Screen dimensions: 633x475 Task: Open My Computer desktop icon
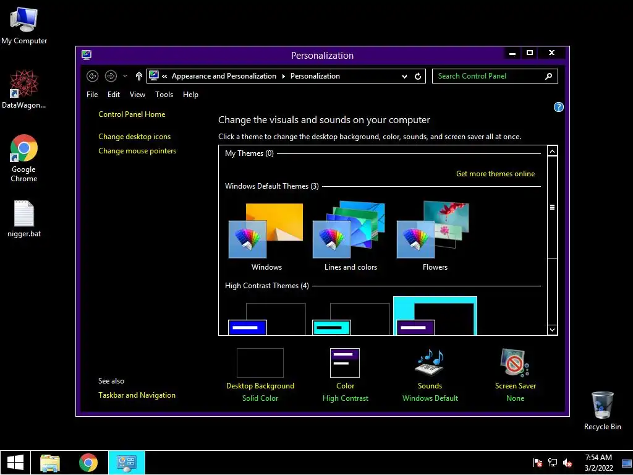[x=24, y=26]
